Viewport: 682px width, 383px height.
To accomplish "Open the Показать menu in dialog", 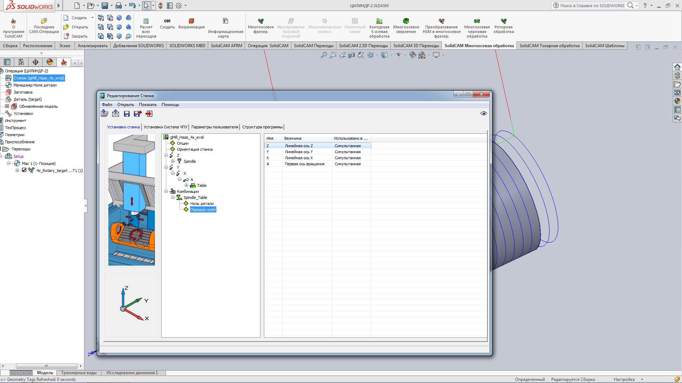I will point(147,105).
